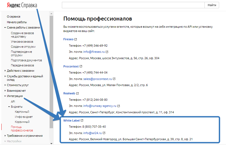Expand the Настройки section
Viewport: 226px width, 145px height.
pos(5,141)
